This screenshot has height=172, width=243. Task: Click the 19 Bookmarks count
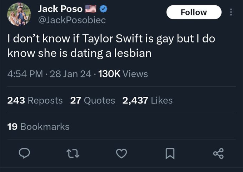coord(38,126)
